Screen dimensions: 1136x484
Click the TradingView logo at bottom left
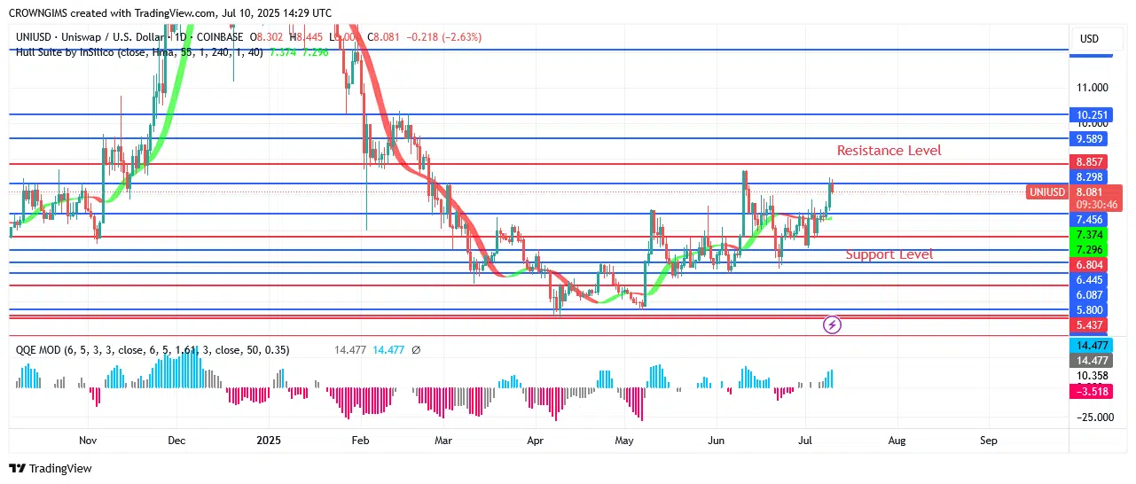[x=51, y=468]
